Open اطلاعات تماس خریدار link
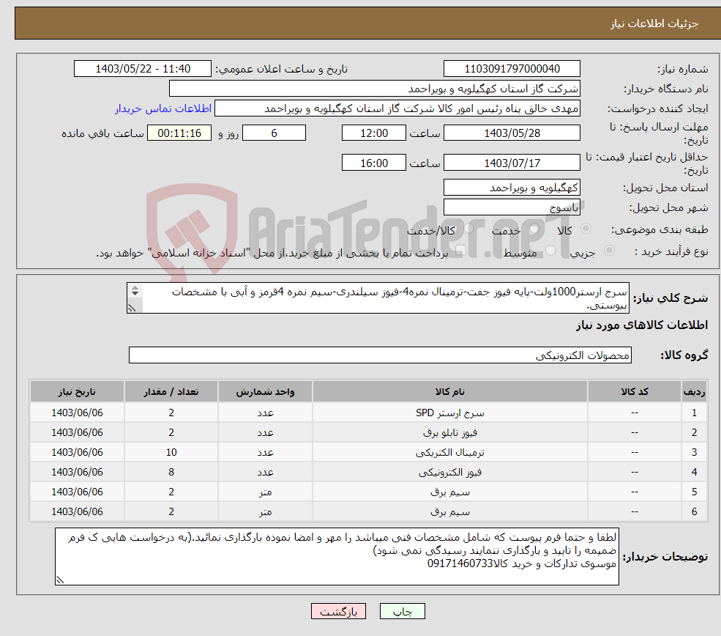 pos(162,108)
